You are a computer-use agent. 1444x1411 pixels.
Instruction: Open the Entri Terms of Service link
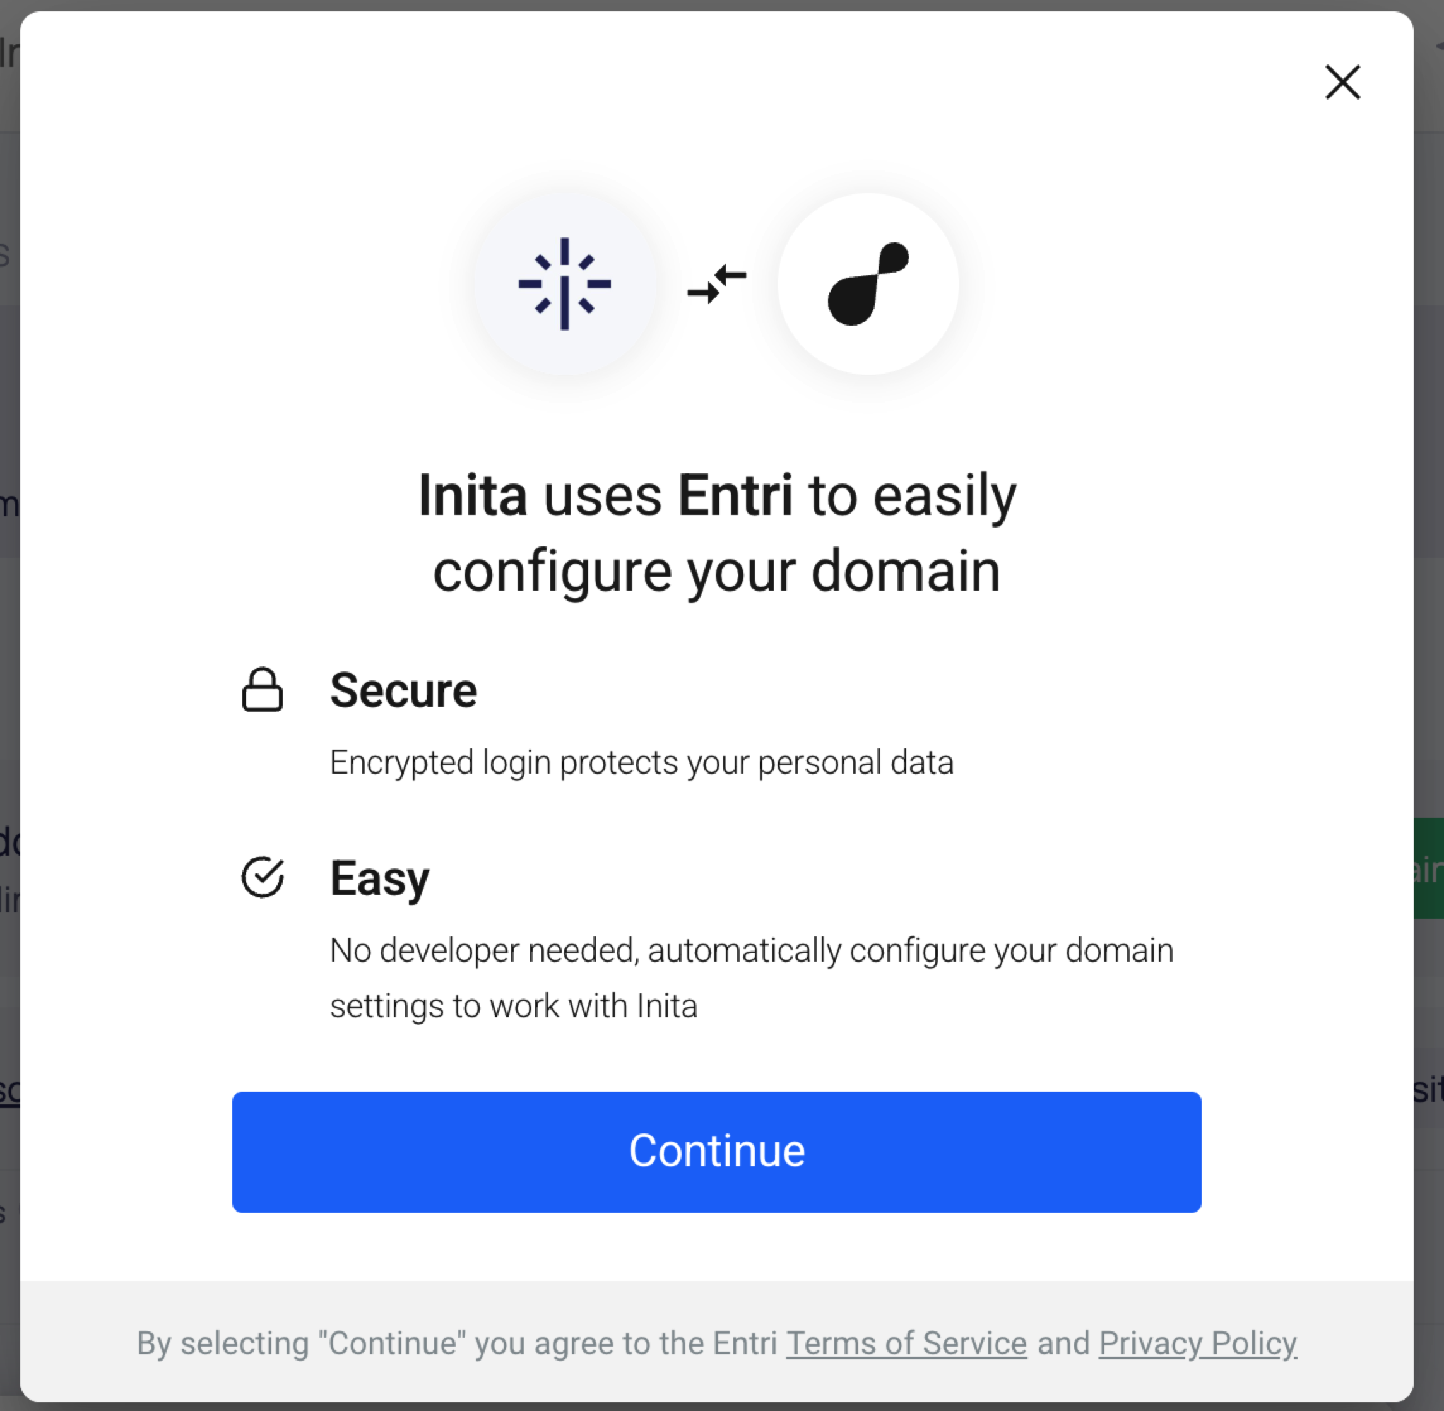click(906, 1343)
